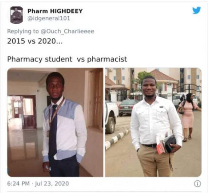The height and width of the screenshot is (193, 209).
Task: Open the left pharmacy student photo
Action: coord(55,122)
